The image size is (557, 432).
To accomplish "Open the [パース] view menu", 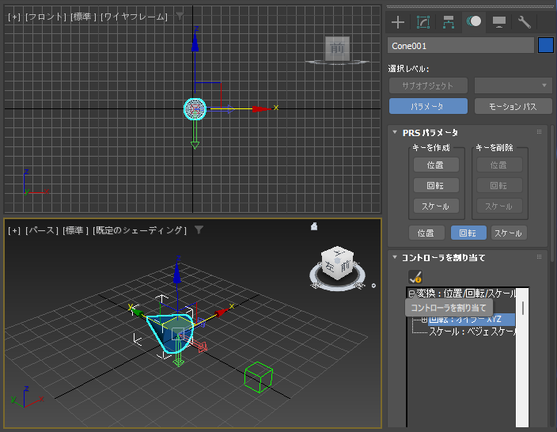I will 42,230.
